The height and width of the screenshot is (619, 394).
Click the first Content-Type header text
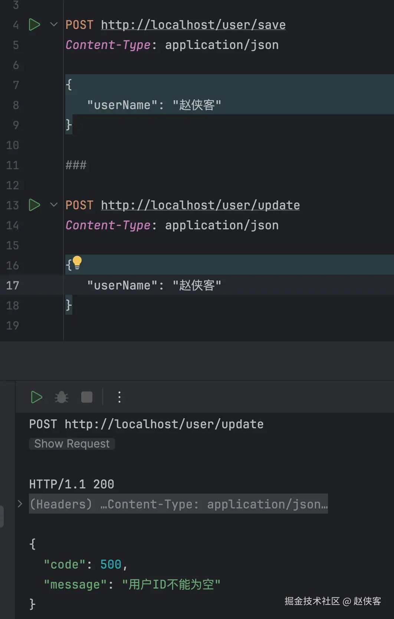click(x=108, y=45)
